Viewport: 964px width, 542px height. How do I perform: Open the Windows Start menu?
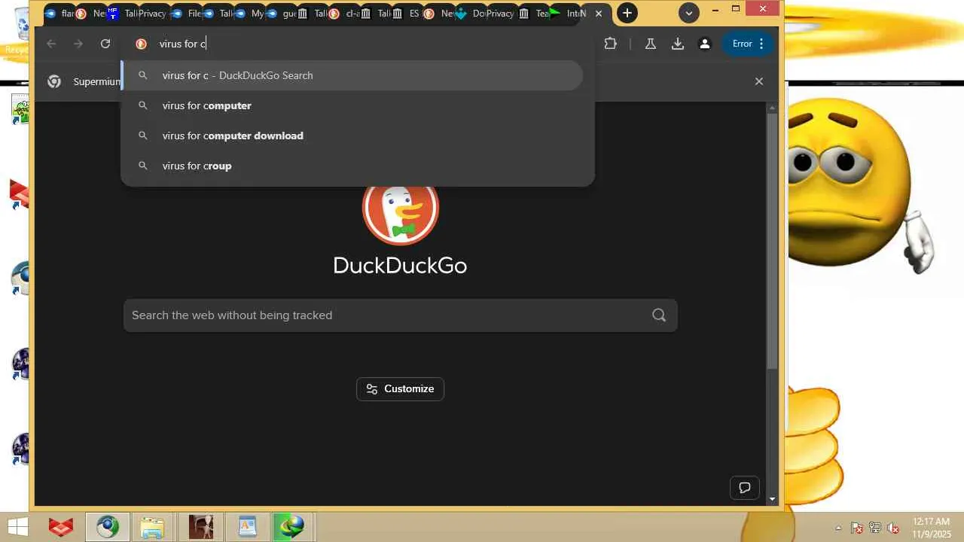[x=18, y=527]
